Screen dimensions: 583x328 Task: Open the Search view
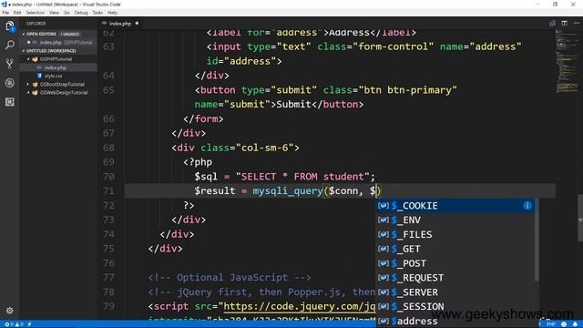pyautogui.click(x=10, y=45)
